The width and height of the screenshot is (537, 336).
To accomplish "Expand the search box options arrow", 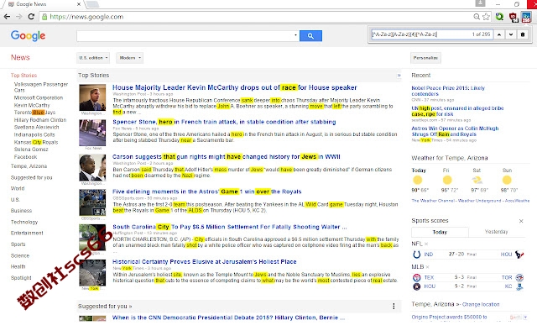I will tap(295, 35).
